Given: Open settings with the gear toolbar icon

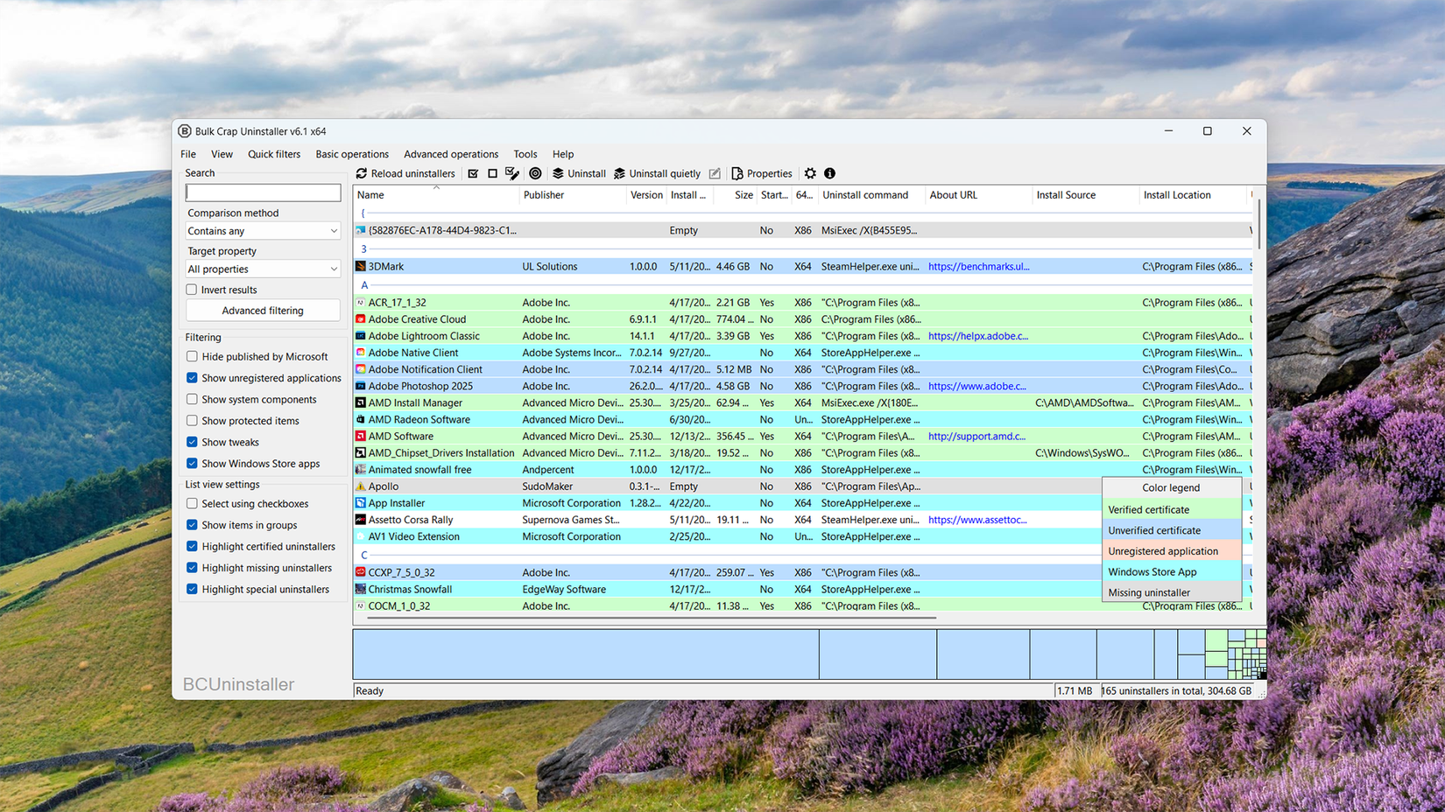Looking at the screenshot, I should pos(810,173).
